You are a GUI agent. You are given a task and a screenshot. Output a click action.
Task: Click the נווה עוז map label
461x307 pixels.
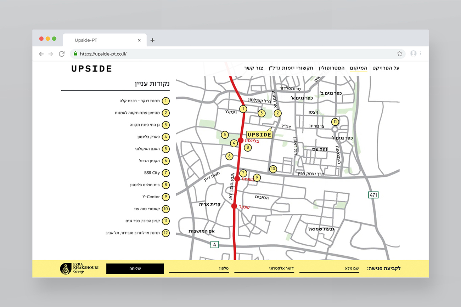[319, 149]
